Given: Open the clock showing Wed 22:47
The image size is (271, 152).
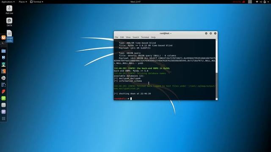Looking at the screenshot, I should point(135,2).
